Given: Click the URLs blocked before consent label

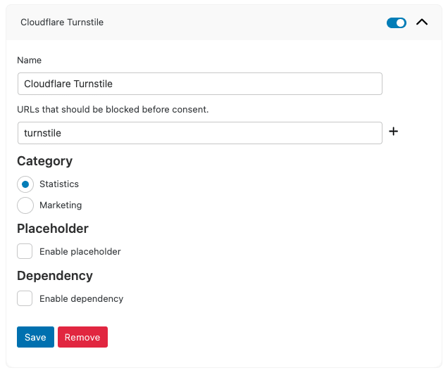Looking at the screenshot, I should (113, 109).
